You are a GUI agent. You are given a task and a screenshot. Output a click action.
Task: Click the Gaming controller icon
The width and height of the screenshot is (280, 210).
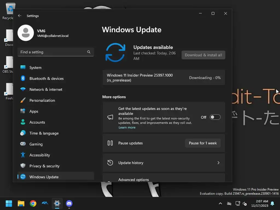pyautogui.click(x=23, y=144)
